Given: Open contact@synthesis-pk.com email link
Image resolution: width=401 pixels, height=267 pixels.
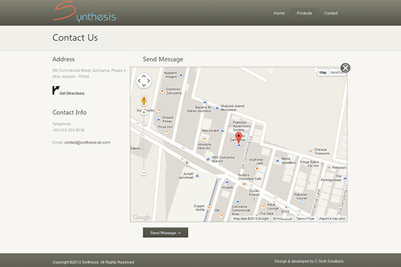Looking at the screenshot, I should point(87,143).
